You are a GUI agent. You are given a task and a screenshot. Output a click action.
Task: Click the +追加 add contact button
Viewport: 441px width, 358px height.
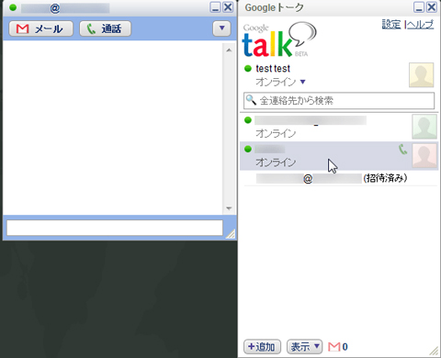pos(262,347)
